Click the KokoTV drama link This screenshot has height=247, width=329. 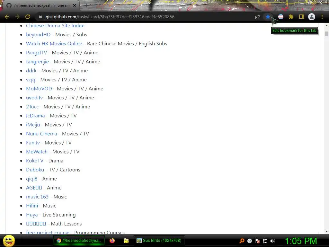[35, 161]
